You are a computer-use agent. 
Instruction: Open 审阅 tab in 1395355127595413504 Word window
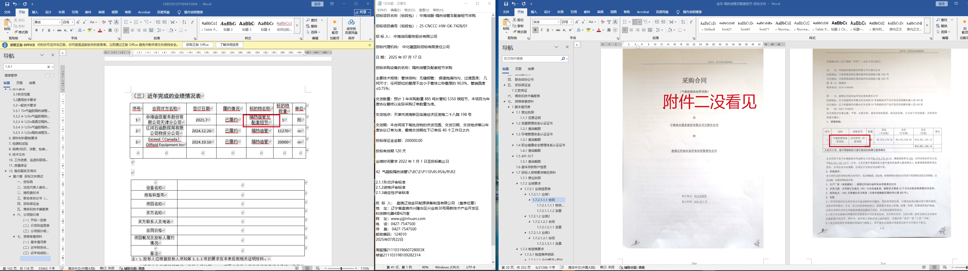click(101, 12)
